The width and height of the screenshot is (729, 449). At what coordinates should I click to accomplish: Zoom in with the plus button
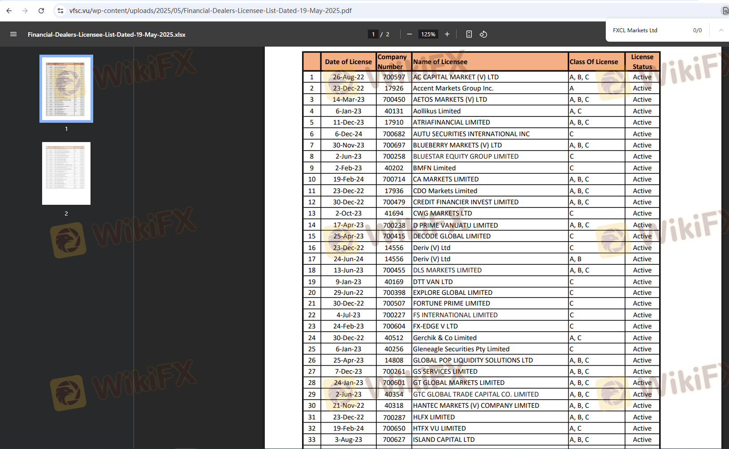coord(447,34)
